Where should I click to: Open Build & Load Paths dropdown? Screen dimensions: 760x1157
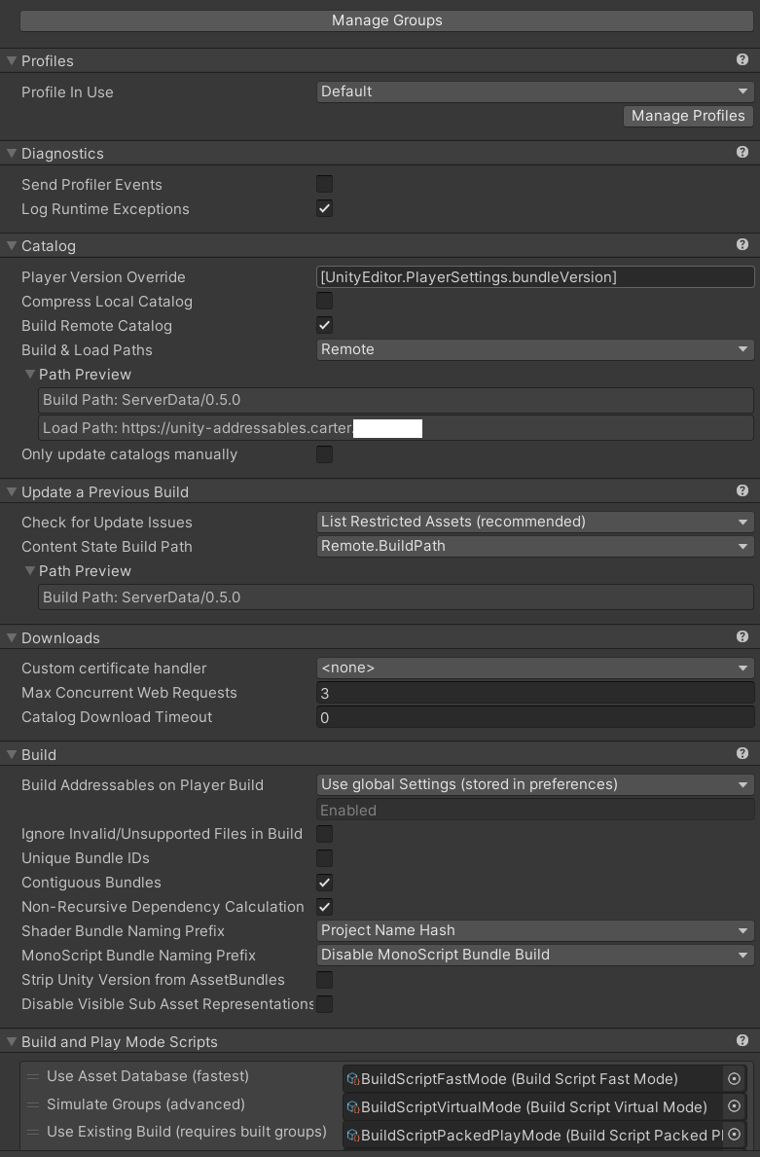tap(535, 349)
